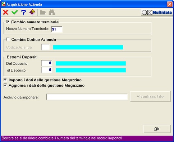Click the red X cancel icon
The width and height of the screenshot is (174, 142).
pyautogui.click(x=5, y=12)
